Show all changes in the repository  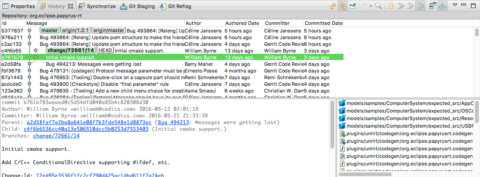(x=391, y=6)
